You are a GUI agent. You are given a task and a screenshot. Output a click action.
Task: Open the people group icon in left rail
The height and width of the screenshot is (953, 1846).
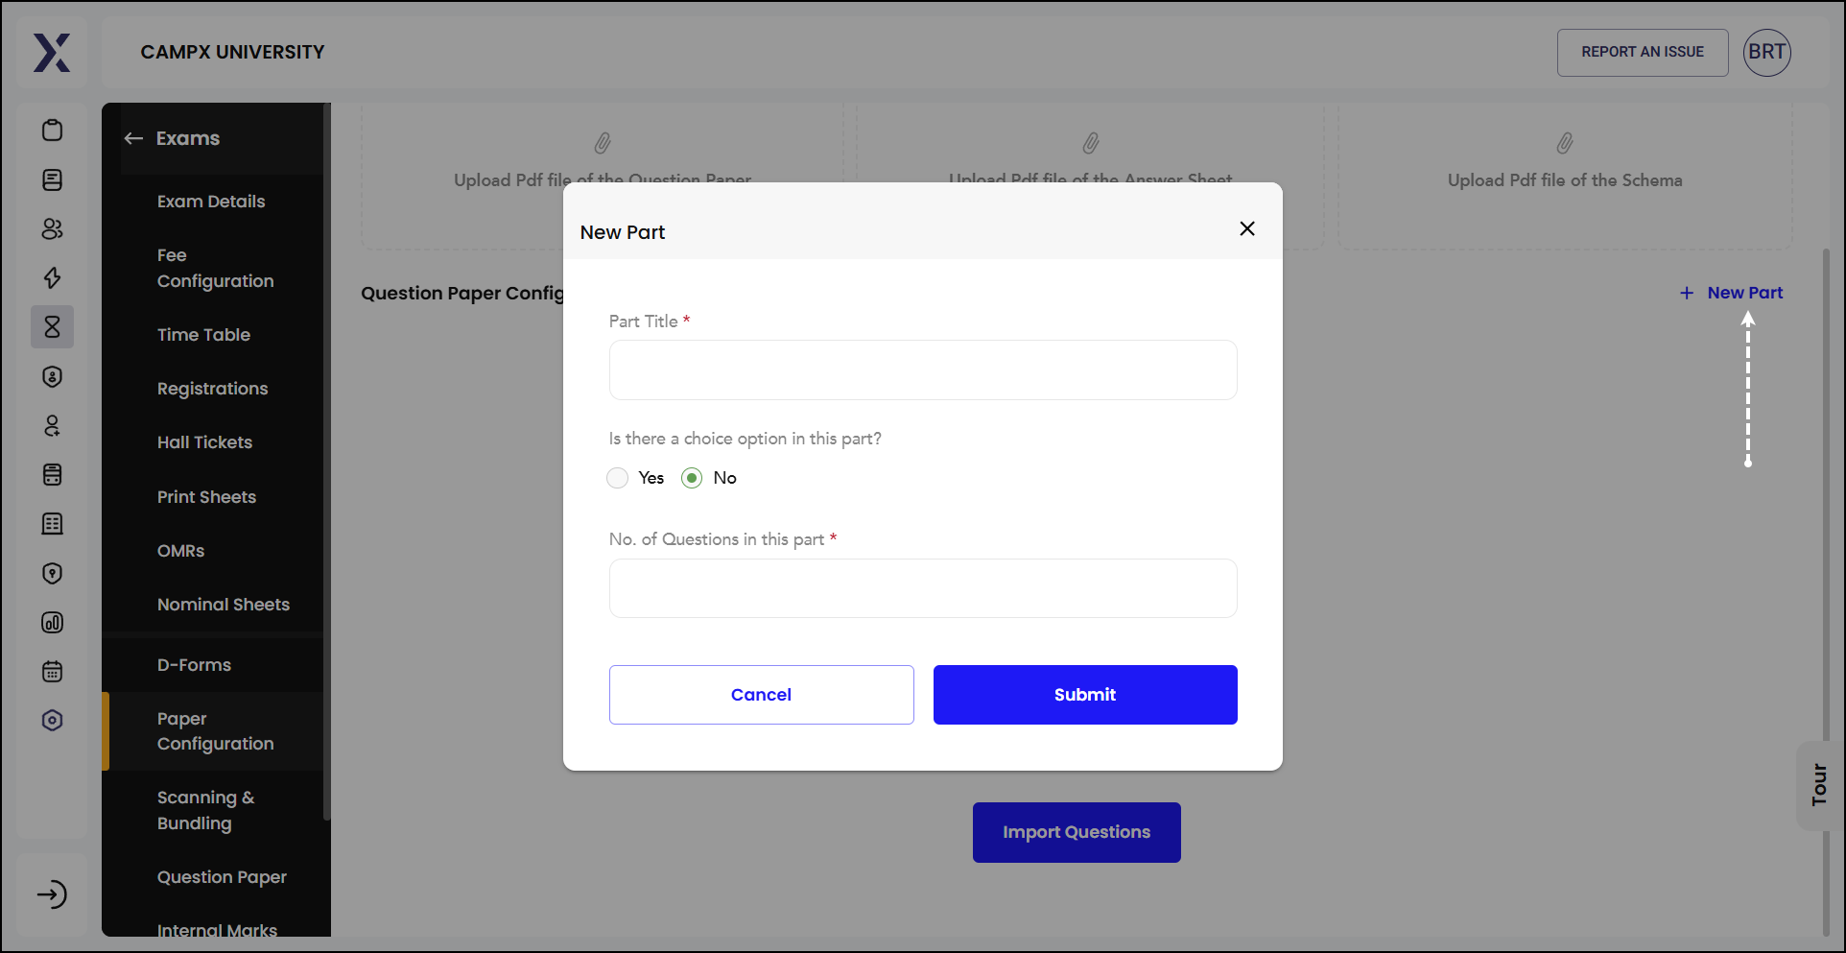tap(53, 228)
